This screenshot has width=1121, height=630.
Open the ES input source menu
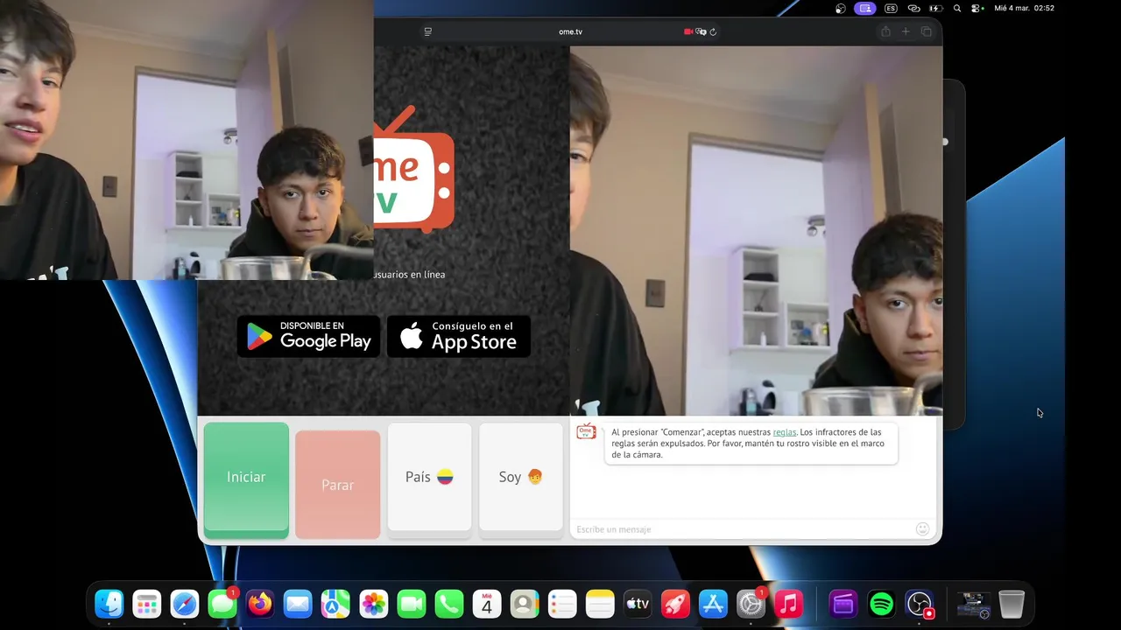pyautogui.click(x=891, y=8)
